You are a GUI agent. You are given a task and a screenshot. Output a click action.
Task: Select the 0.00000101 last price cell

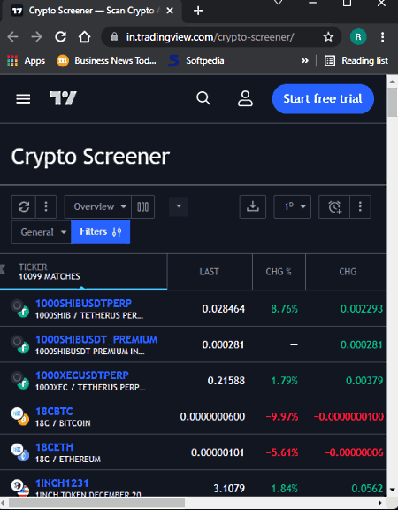(x=218, y=452)
